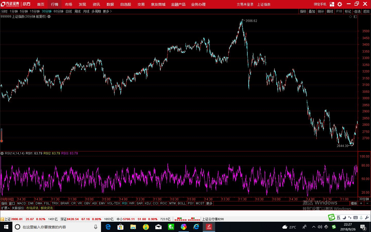The image size is (371, 232).
Task: Select the 1分钟 period
Action: click(x=14, y=11)
